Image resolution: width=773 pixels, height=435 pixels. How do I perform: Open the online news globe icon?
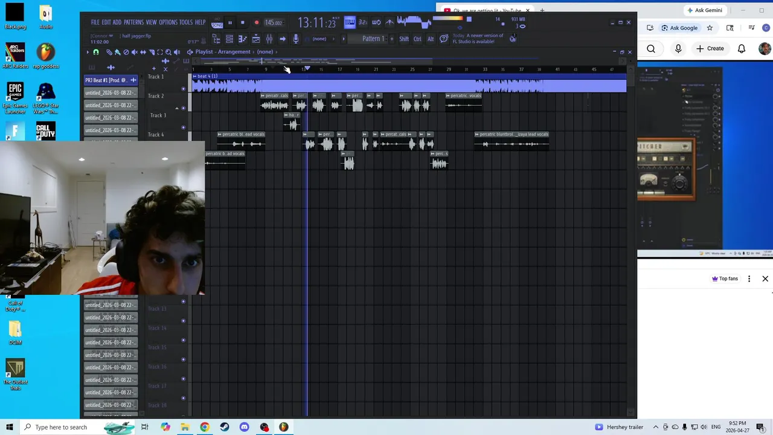[x=513, y=38]
